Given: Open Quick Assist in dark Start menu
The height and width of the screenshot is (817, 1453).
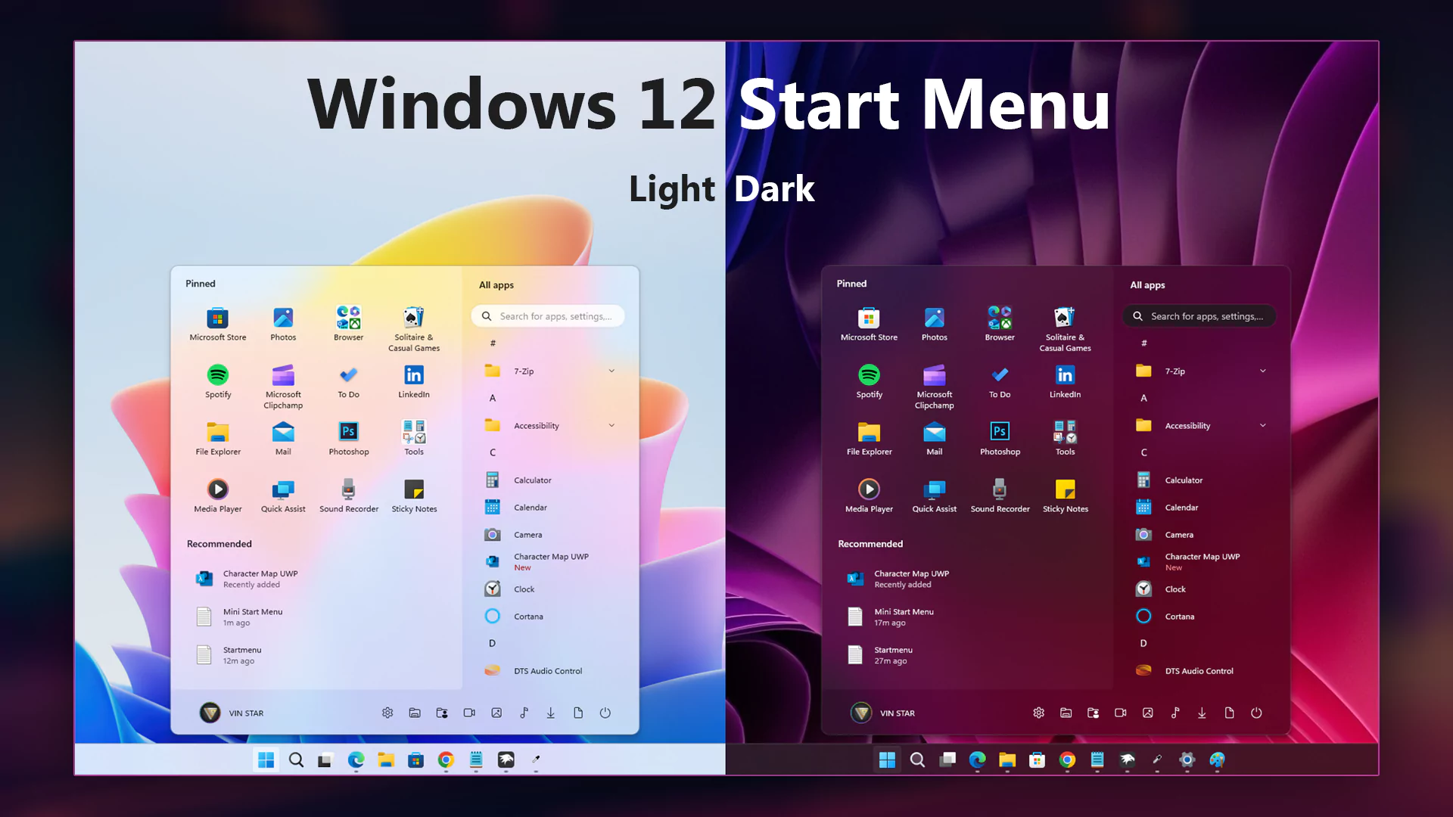Looking at the screenshot, I should (x=935, y=496).
